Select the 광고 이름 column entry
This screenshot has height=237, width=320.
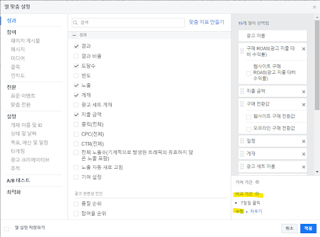click(x=272, y=36)
